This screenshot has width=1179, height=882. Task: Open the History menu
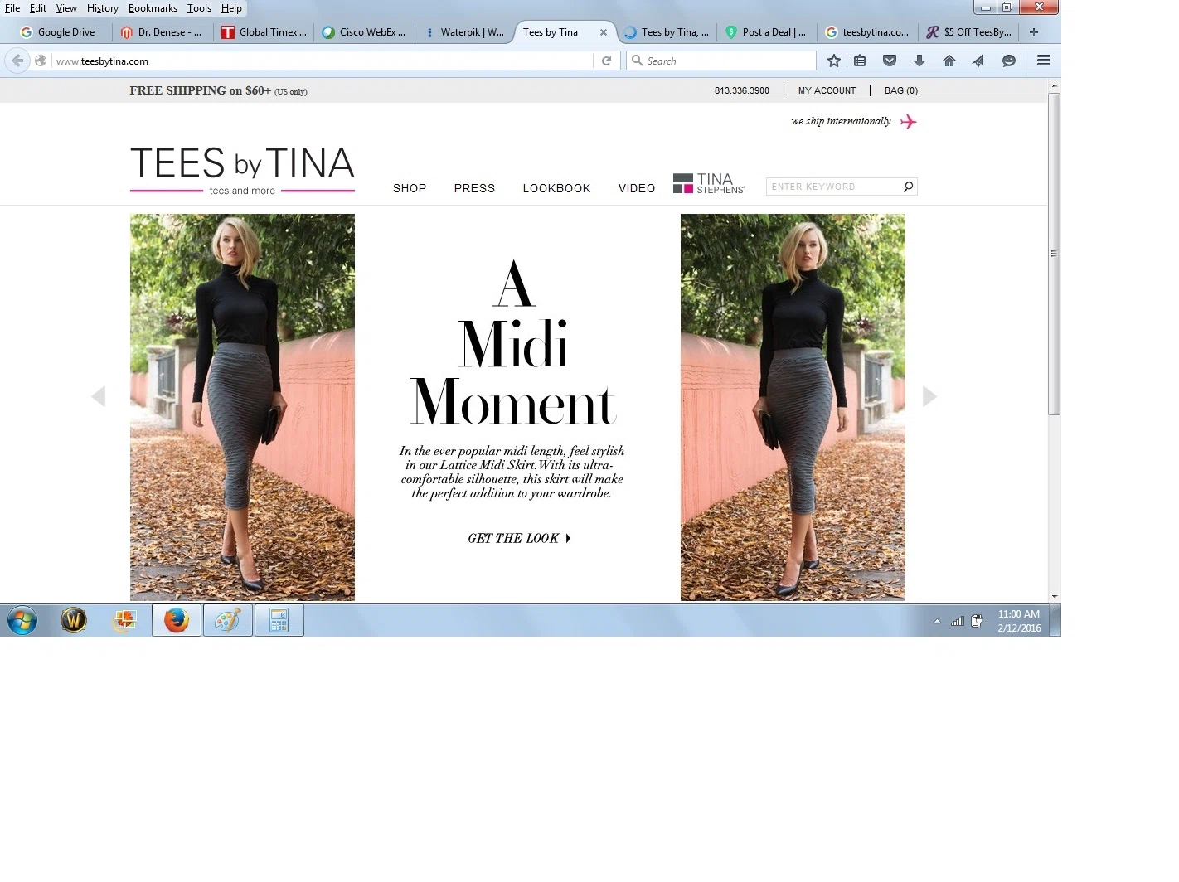[103, 8]
